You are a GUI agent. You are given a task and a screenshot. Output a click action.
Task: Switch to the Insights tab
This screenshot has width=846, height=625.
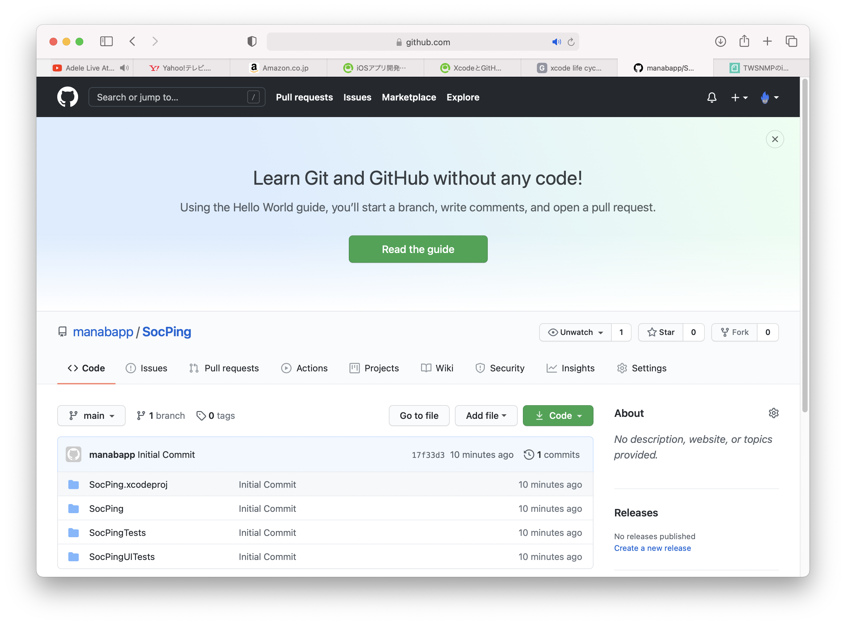[570, 368]
